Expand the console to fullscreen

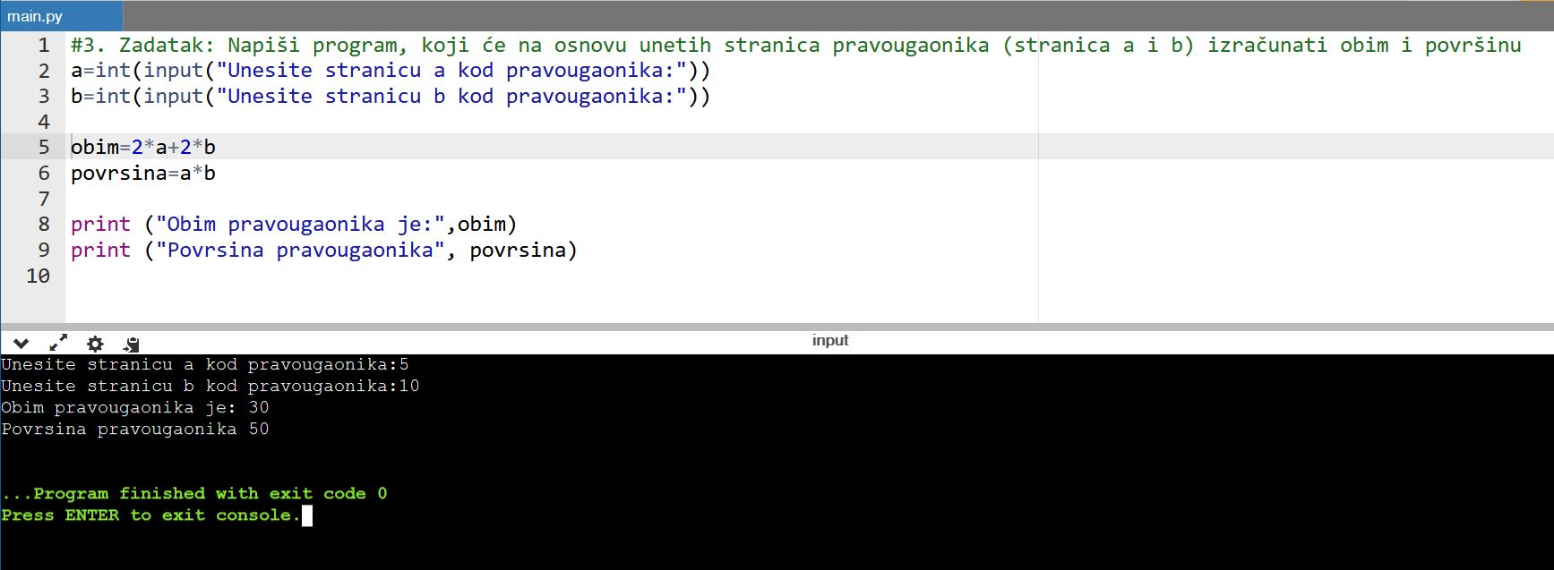[59, 343]
